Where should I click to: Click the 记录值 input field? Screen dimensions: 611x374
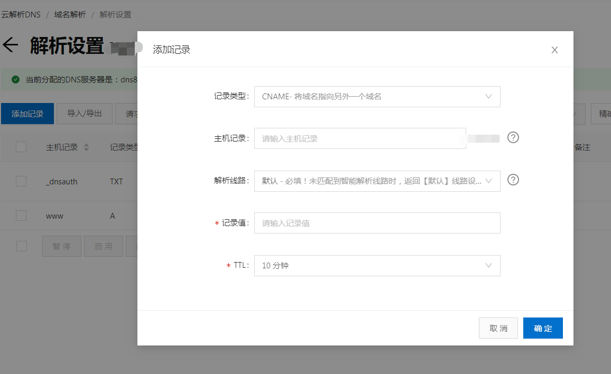click(x=377, y=223)
